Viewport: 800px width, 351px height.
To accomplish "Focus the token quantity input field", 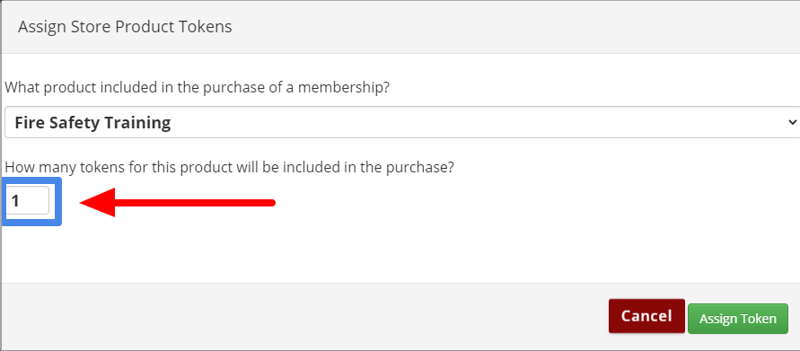I will pos(28,200).
